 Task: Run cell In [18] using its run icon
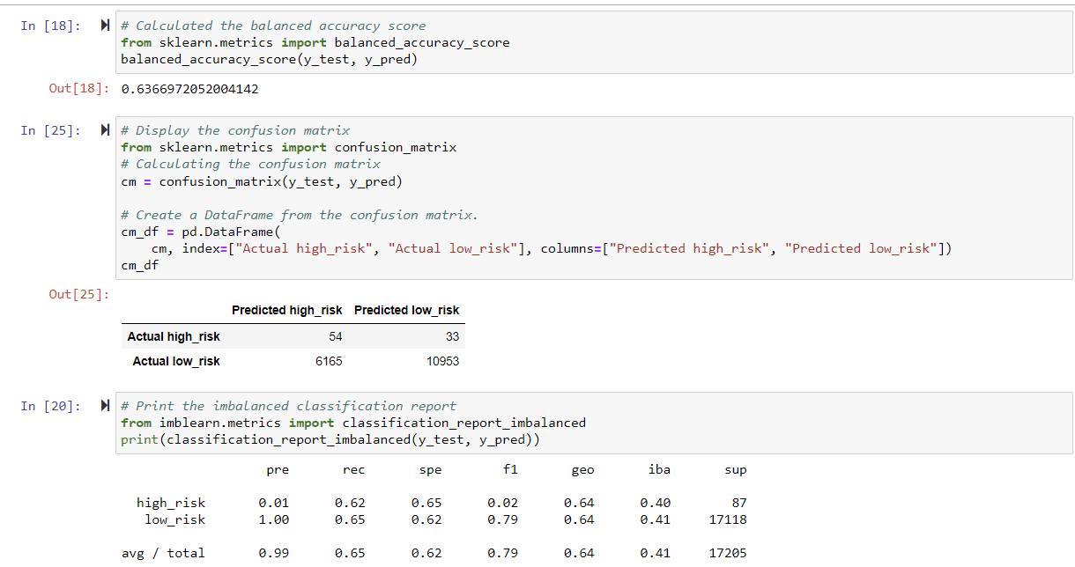[106, 26]
